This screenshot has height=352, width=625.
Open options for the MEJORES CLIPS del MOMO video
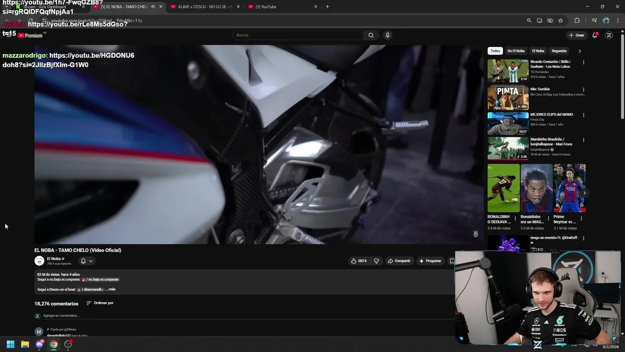click(x=583, y=115)
